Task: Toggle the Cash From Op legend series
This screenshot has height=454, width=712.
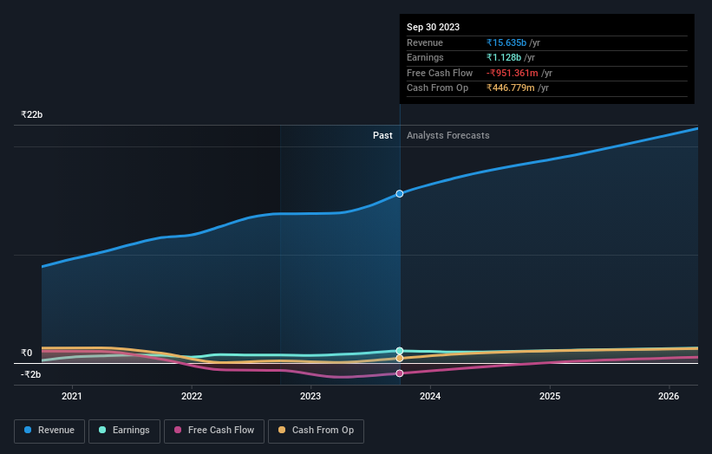Action: [316, 431]
